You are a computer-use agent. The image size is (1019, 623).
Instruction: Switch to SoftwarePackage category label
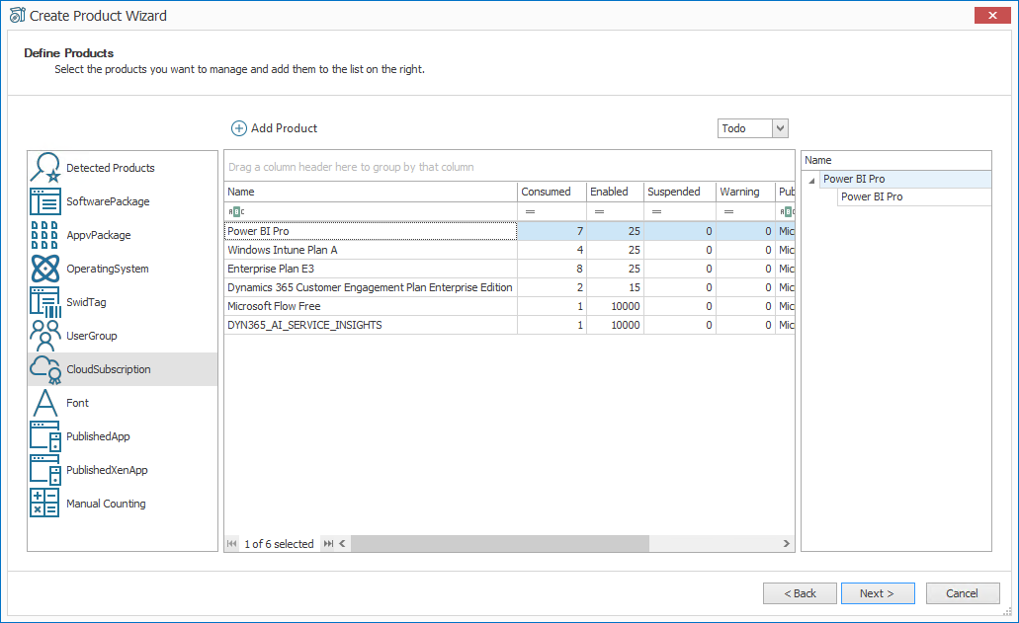pos(108,201)
